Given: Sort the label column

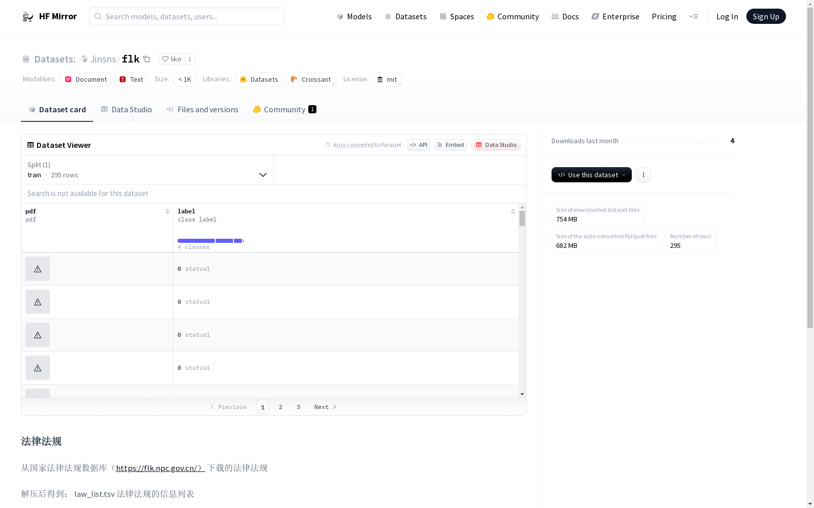Looking at the screenshot, I should point(513,211).
